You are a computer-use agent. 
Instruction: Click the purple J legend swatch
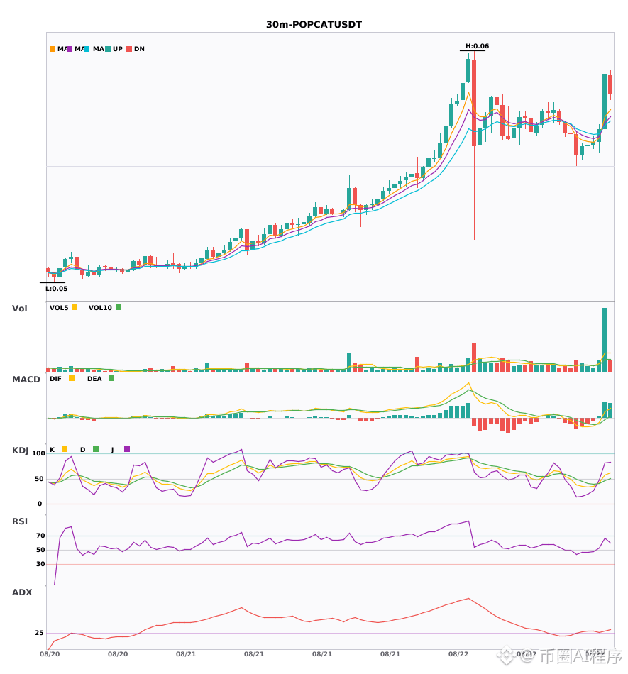pos(127,449)
